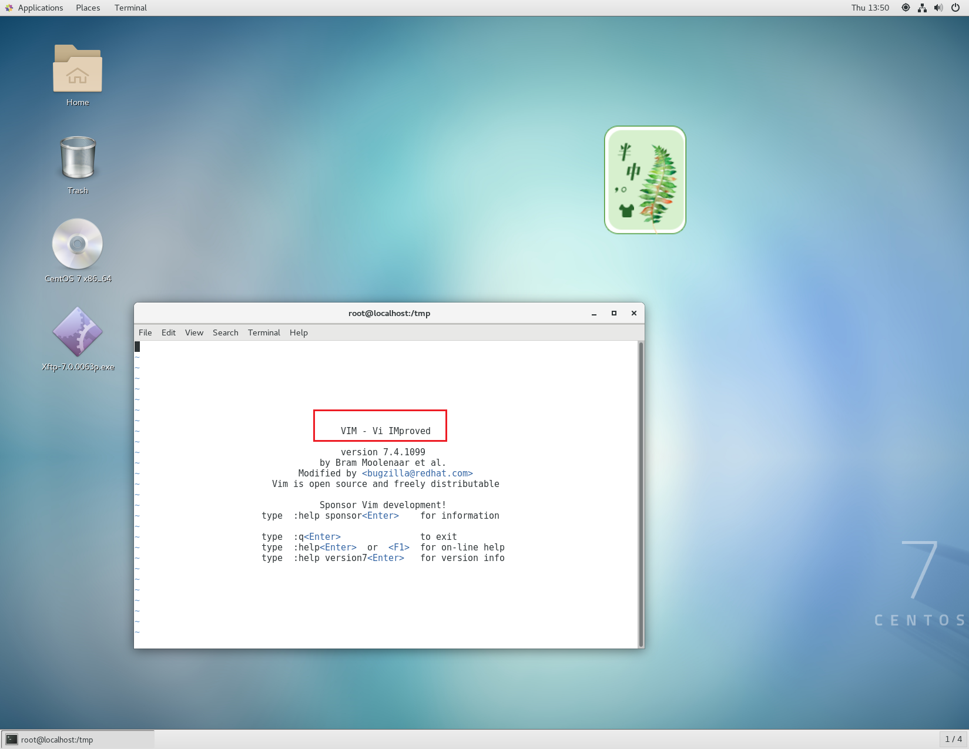969x749 pixels.
Task: Click the network connection icon in top bar
Action: click(922, 8)
